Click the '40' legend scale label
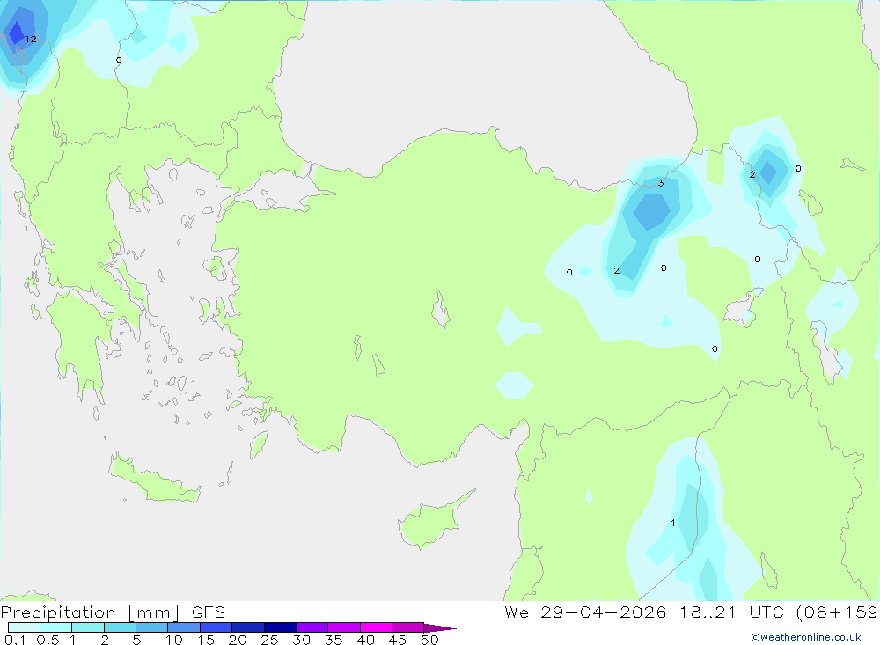Viewport: 880px width, 645px height. click(366, 640)
